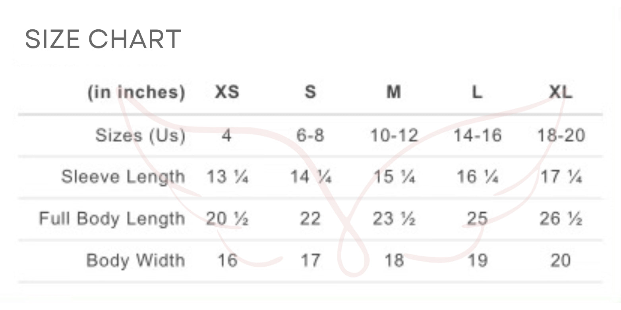Image resolution: width=621 pixels, height=310 pixels.
Task: Select the XL column header
Action: coord(560,92)
